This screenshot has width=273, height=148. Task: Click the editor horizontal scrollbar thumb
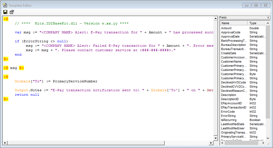tap(86, 143)
